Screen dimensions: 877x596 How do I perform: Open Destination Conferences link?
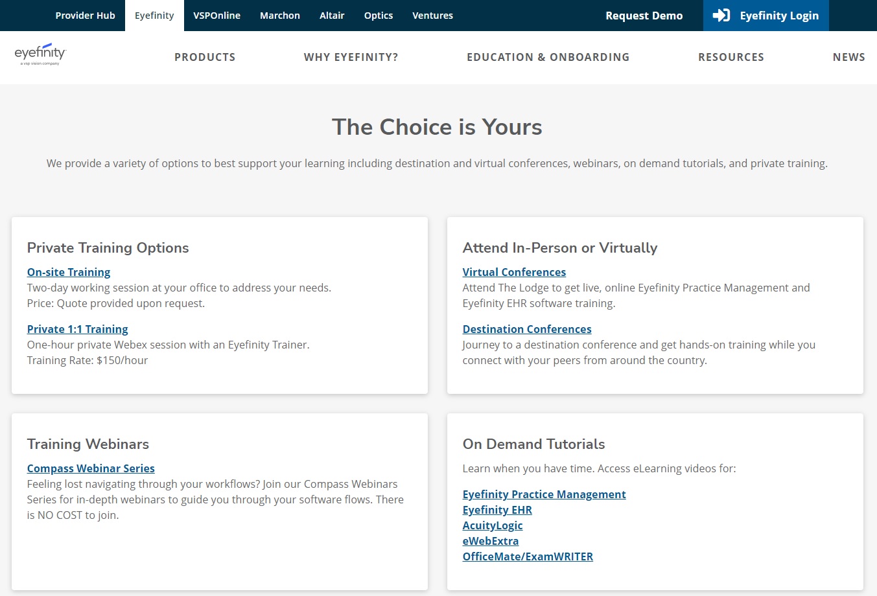pos(526,329)
